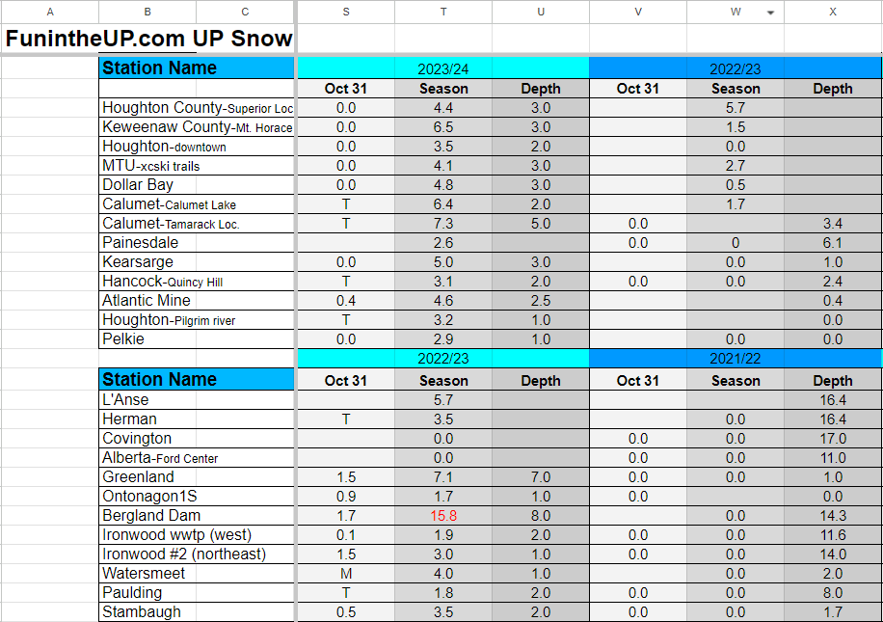Click Ironwood #2 depth value 14.0
883x622 pixels.
click(833, 554)
